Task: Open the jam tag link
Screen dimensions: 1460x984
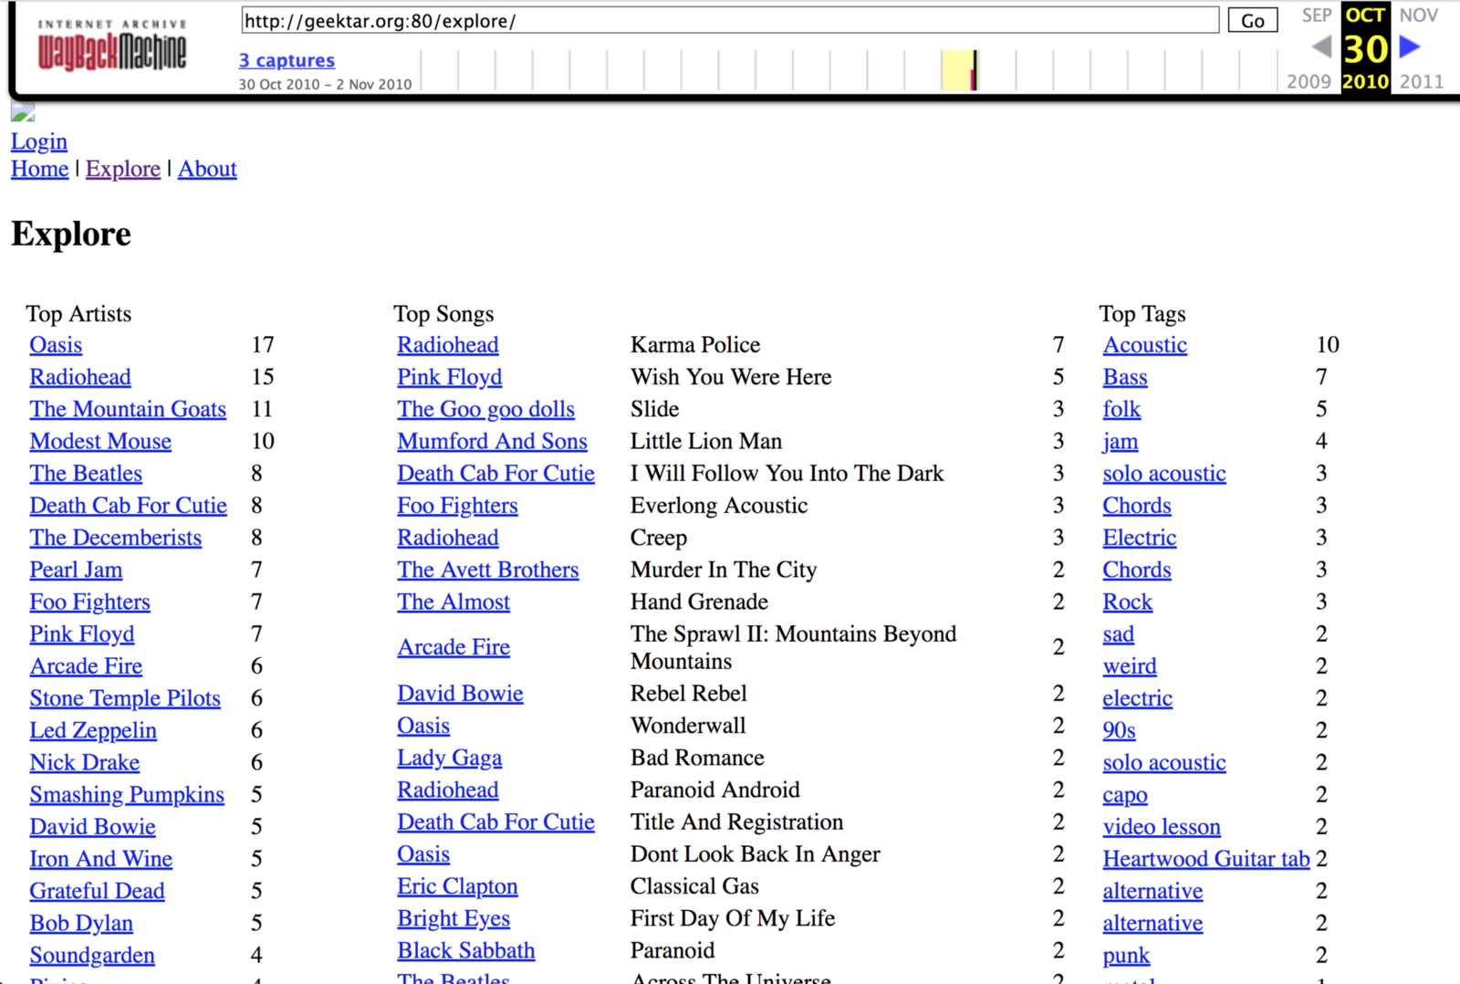Action: pyautogui.click(x=1121, y=441)
